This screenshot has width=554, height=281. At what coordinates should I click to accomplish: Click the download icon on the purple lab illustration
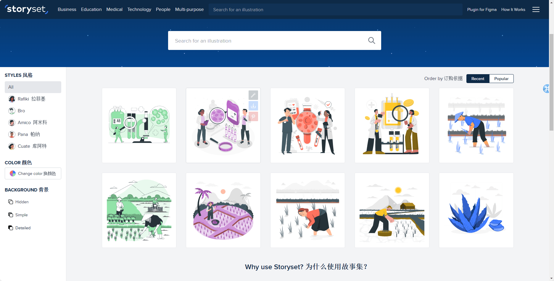pos(253,106)
